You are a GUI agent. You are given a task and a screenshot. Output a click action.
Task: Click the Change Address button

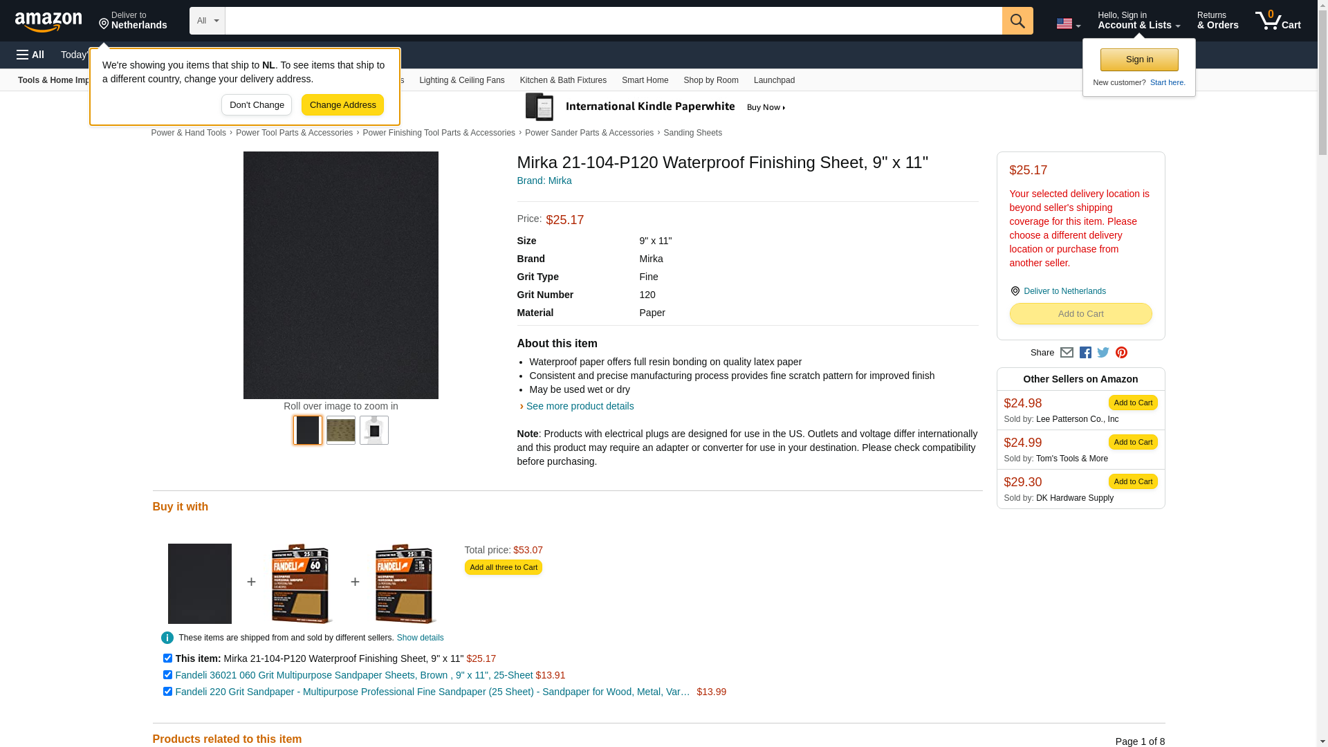pyautogui.click(x=342, y=105)
